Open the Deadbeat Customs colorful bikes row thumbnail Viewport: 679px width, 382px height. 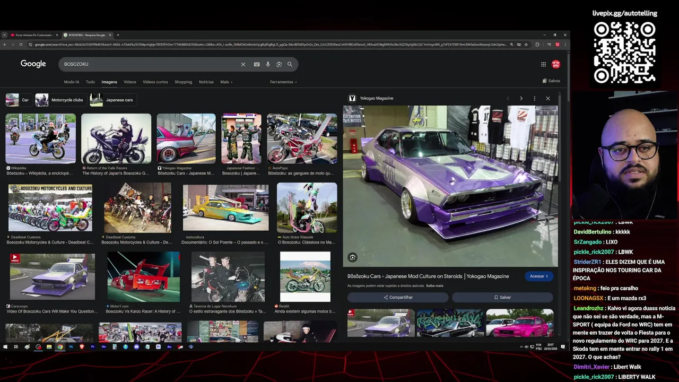click(50, 207)
